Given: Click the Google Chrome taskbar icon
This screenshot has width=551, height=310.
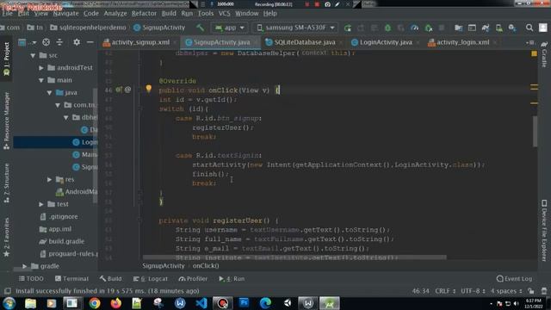Looking at the screenshot, I should pos(94,303).
